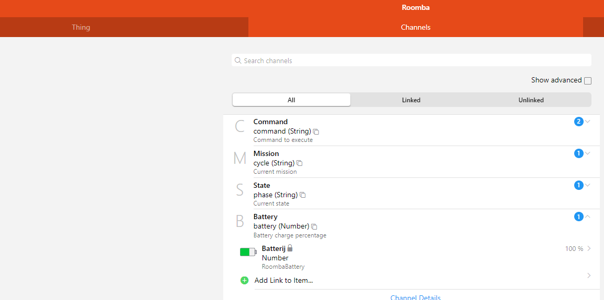
Task: Copy the cycle channel ID icon
Action: point(300,163)
